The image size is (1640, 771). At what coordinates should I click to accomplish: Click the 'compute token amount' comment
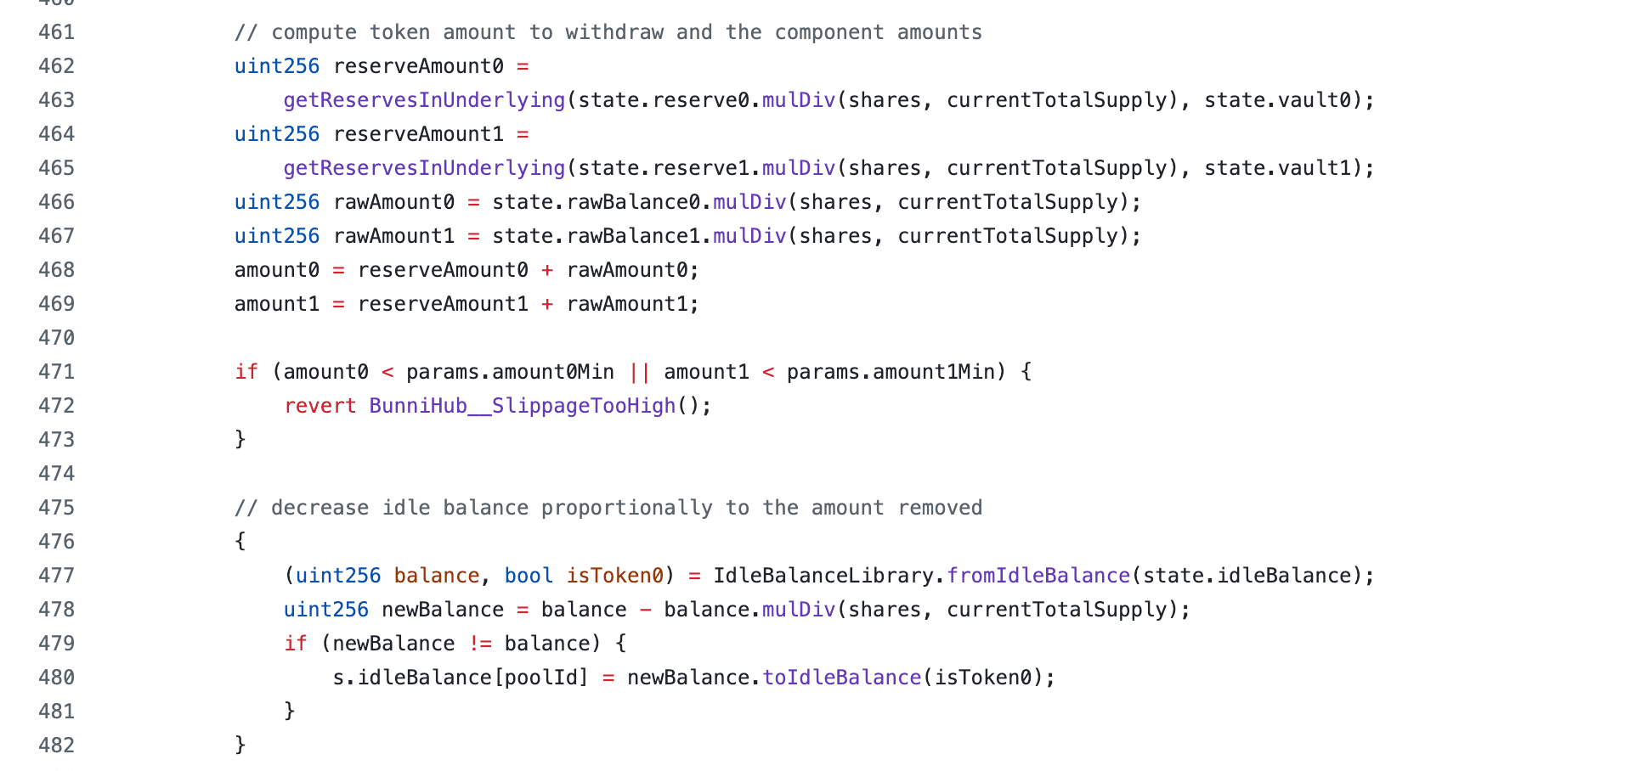pyautogui.click(x=608, y=32)
